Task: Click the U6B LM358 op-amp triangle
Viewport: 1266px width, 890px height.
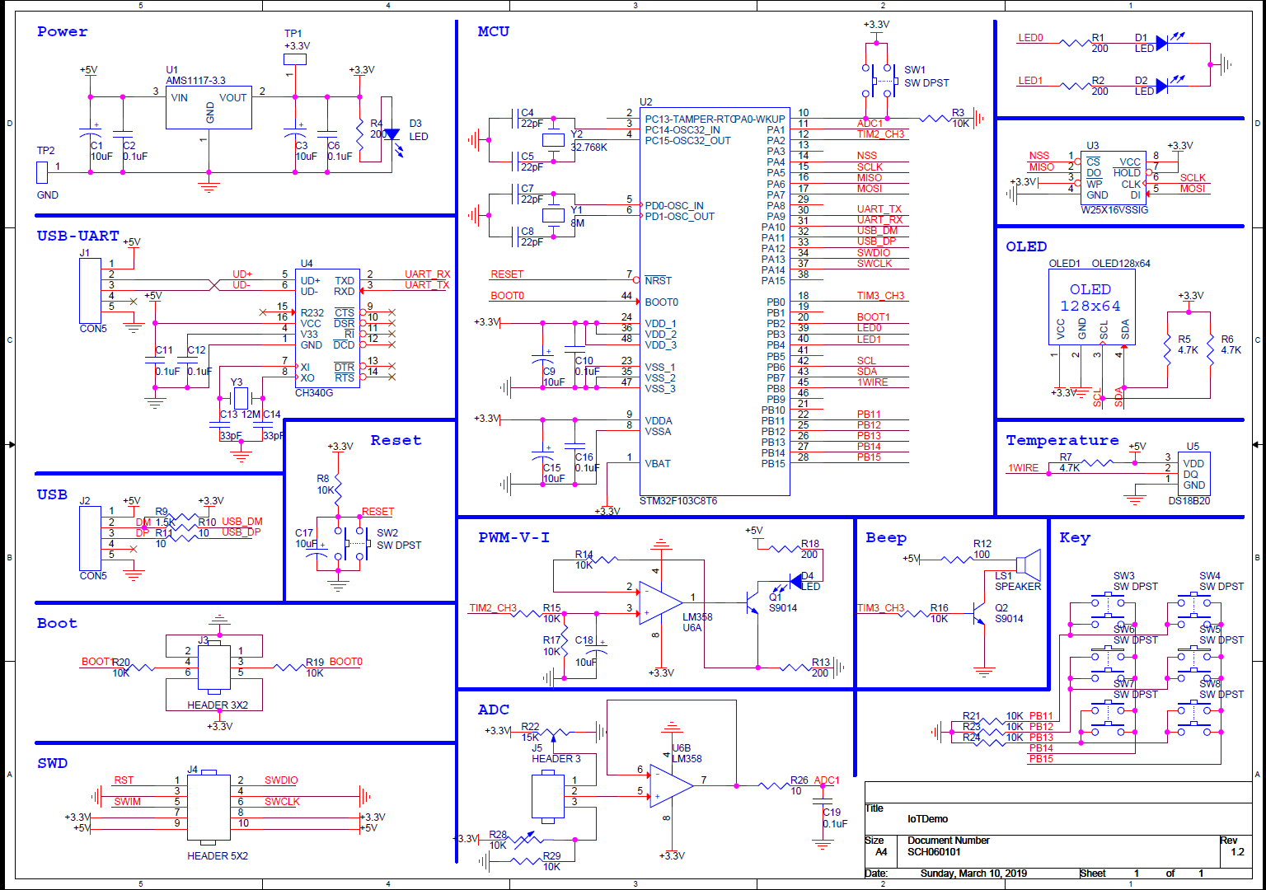Action: point(671,785)
